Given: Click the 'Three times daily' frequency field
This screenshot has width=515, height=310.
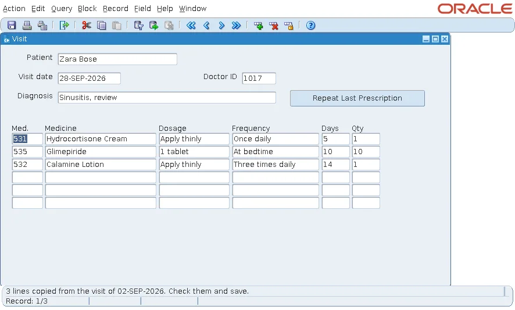Looking at the screenshot, I should 276,165.
